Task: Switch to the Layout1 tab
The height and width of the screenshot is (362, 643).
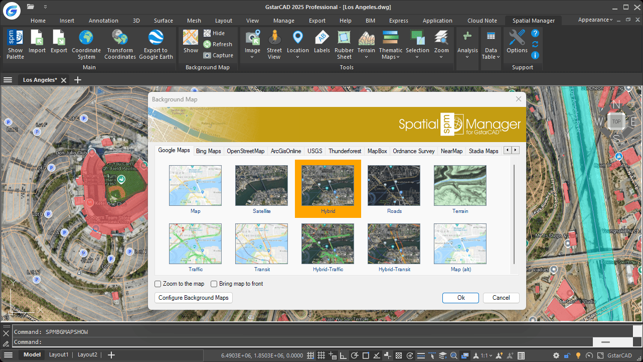Action: click(x=59, y=354)
